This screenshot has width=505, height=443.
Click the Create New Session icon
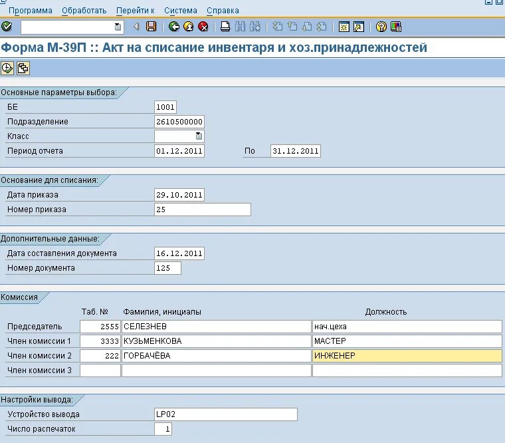click(x=344, y=27)
